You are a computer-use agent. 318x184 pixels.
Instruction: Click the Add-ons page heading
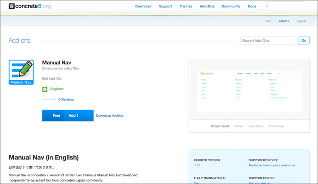(19, 41)
